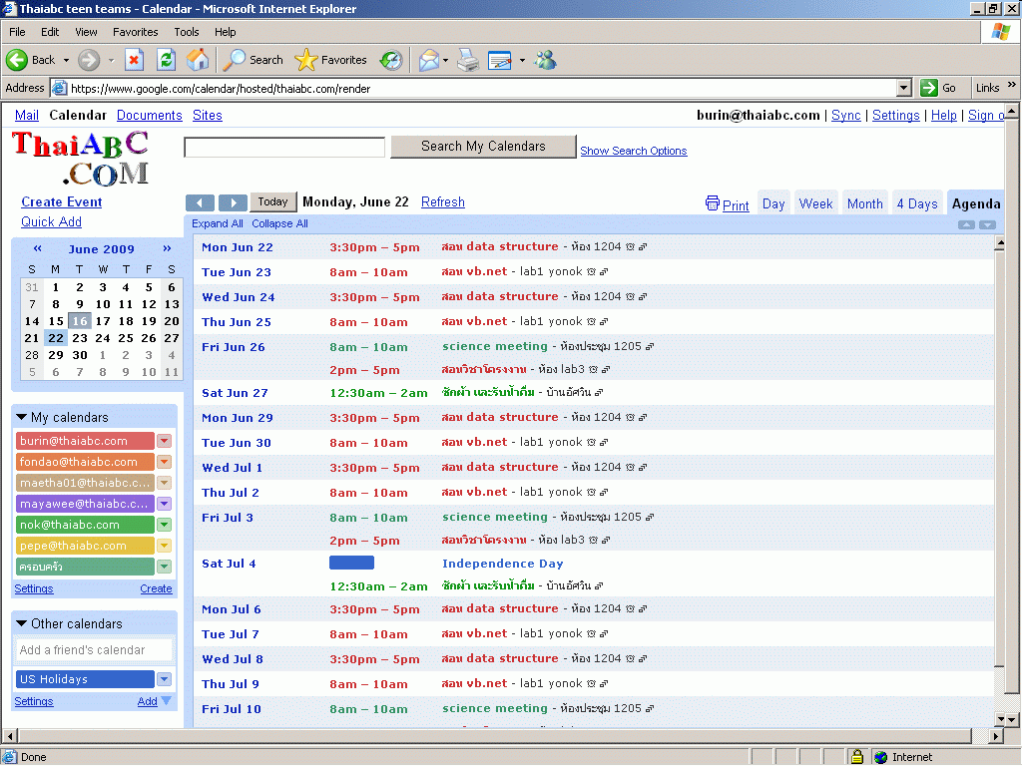Open the Favorites menu

coord(135,32)
